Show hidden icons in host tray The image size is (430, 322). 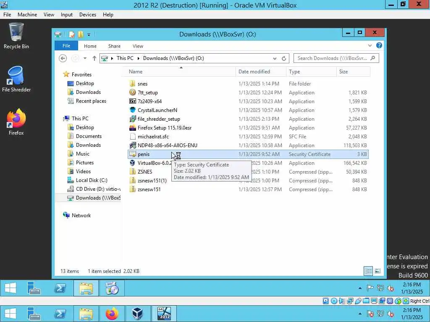(360, 314)
